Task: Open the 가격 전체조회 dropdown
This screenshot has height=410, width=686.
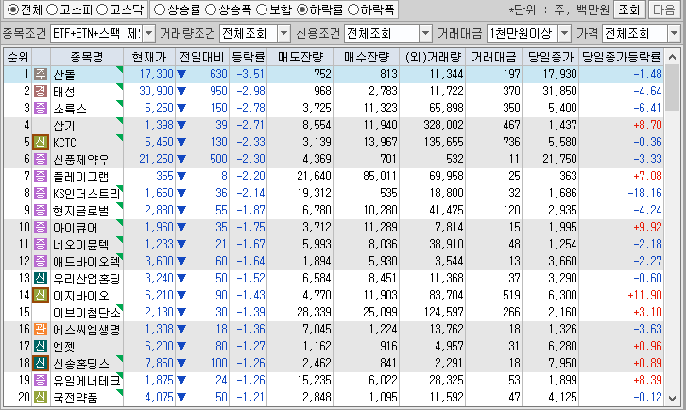Action: tap(674, 33)
